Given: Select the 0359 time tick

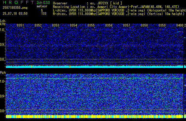Looking at the screenshot, I should (162, 25).
